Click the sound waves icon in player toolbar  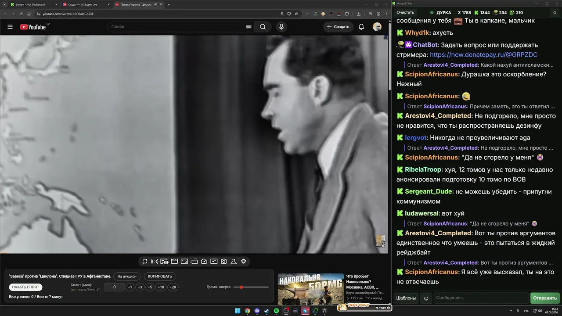point(155,262)
